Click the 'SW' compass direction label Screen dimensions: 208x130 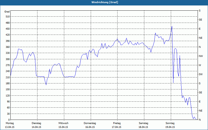pyautogui.click(x=201, y=74)
